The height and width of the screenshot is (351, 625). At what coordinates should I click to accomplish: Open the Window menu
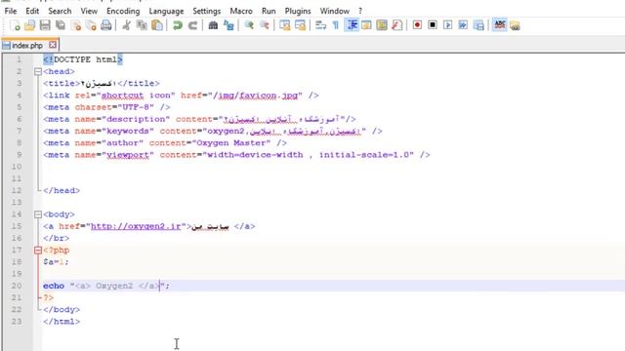click(x=334, y=11)
